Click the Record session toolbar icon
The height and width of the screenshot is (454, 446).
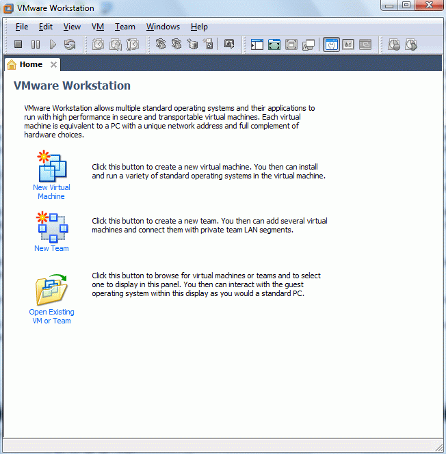394,44
